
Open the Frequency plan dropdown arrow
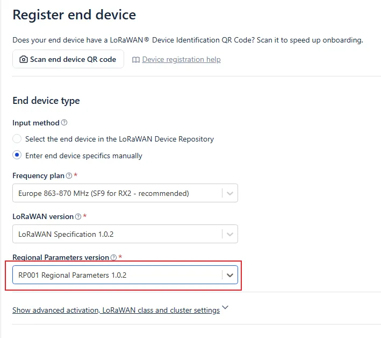pyautogui.click(x=230, y=193)
